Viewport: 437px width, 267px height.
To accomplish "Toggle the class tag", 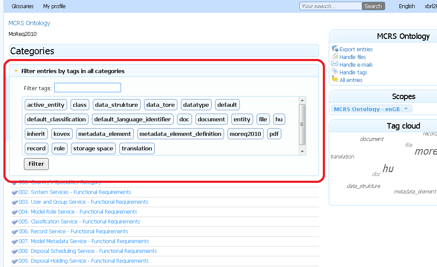I will tap(80, 105).
